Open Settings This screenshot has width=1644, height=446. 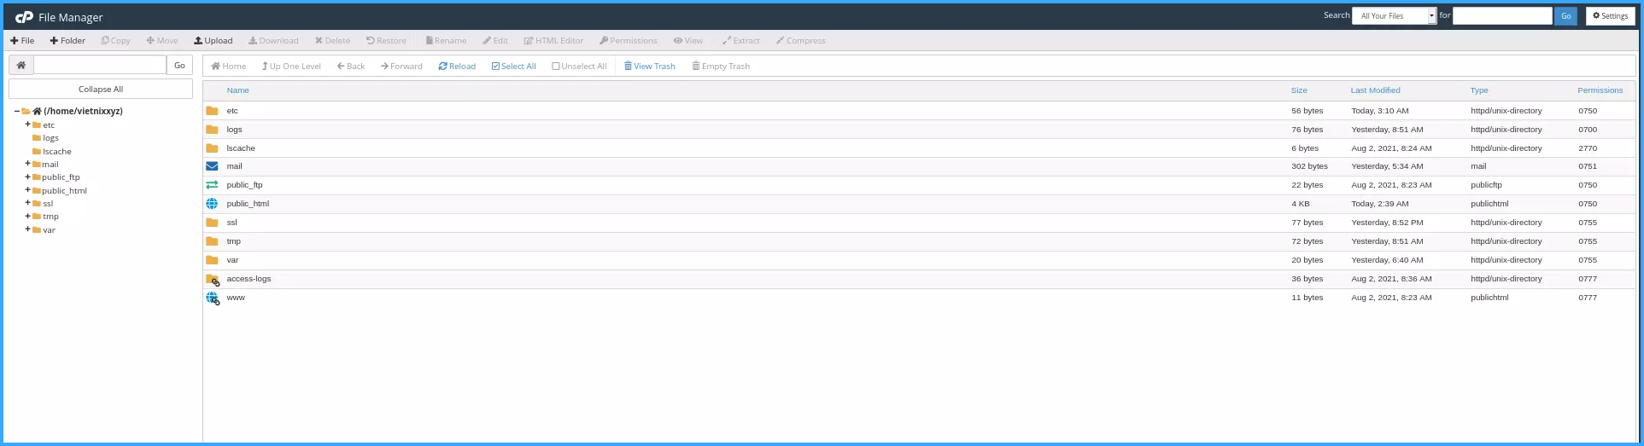(x=1610, y=15)
